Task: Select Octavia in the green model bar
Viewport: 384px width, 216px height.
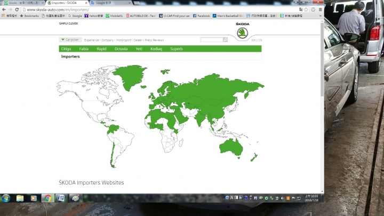Action: (x=121, y=49)
